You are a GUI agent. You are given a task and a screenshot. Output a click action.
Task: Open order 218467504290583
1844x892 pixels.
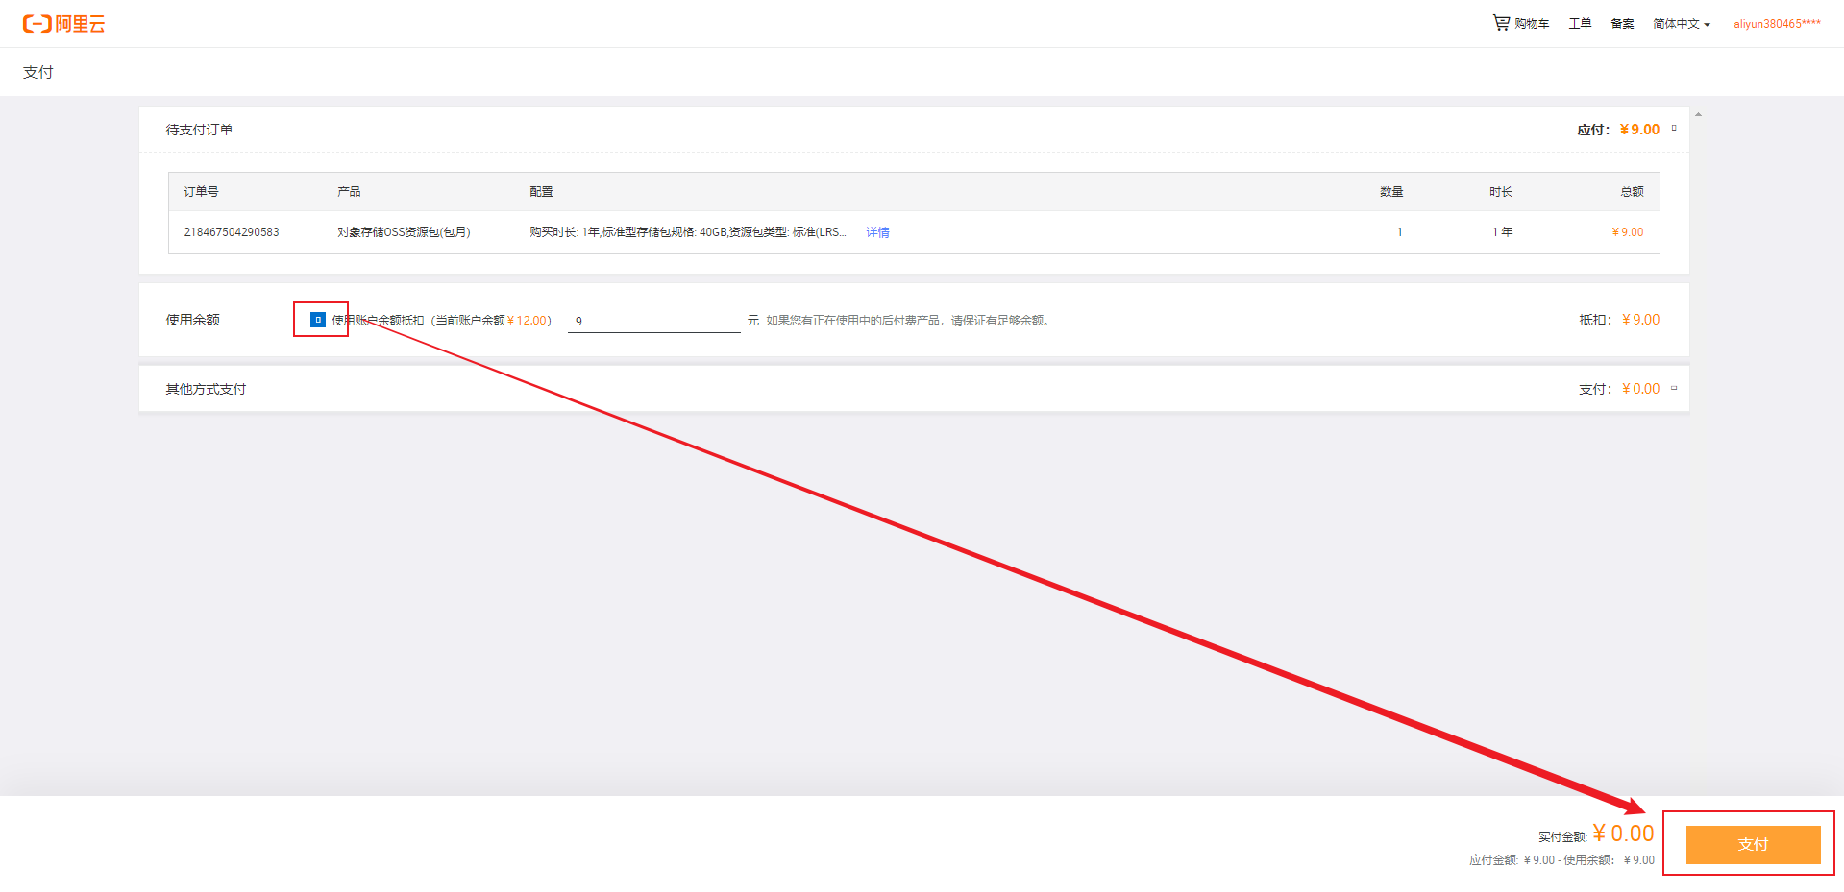point(231,231)
